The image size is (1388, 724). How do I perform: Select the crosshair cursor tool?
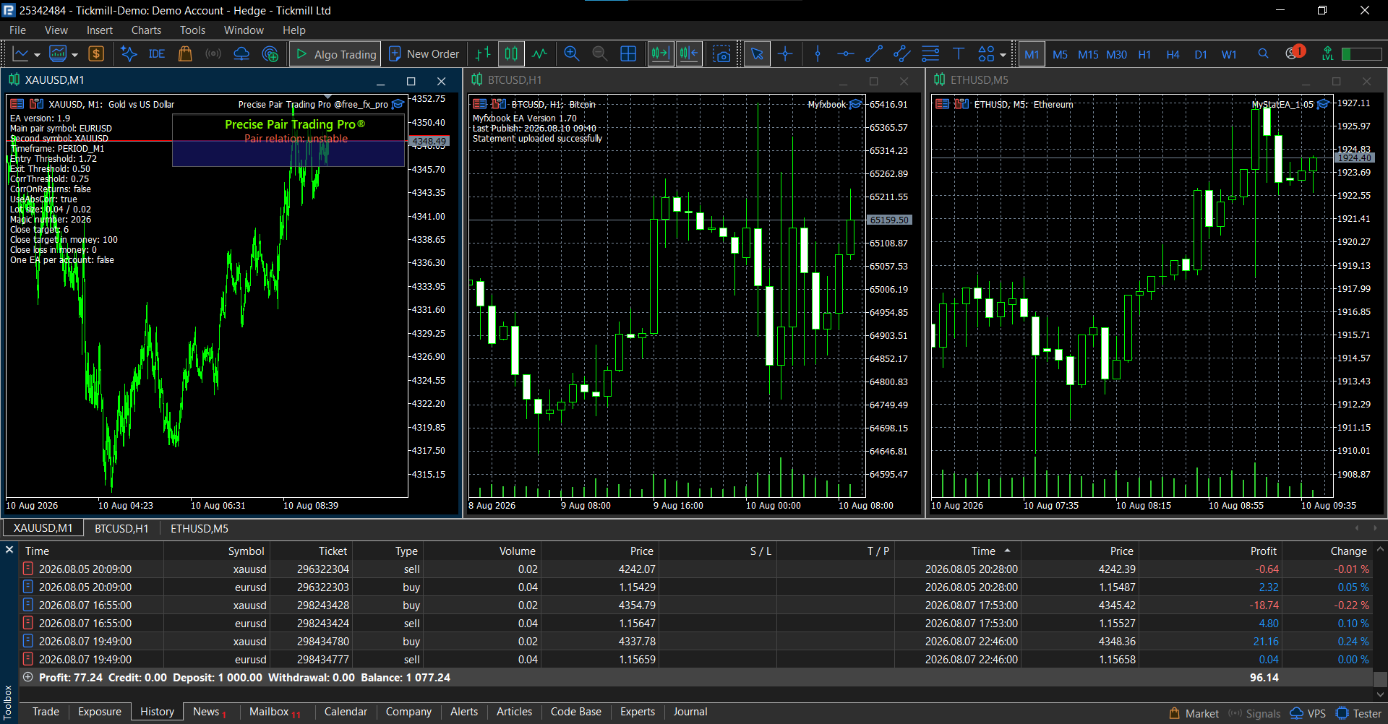785,54
